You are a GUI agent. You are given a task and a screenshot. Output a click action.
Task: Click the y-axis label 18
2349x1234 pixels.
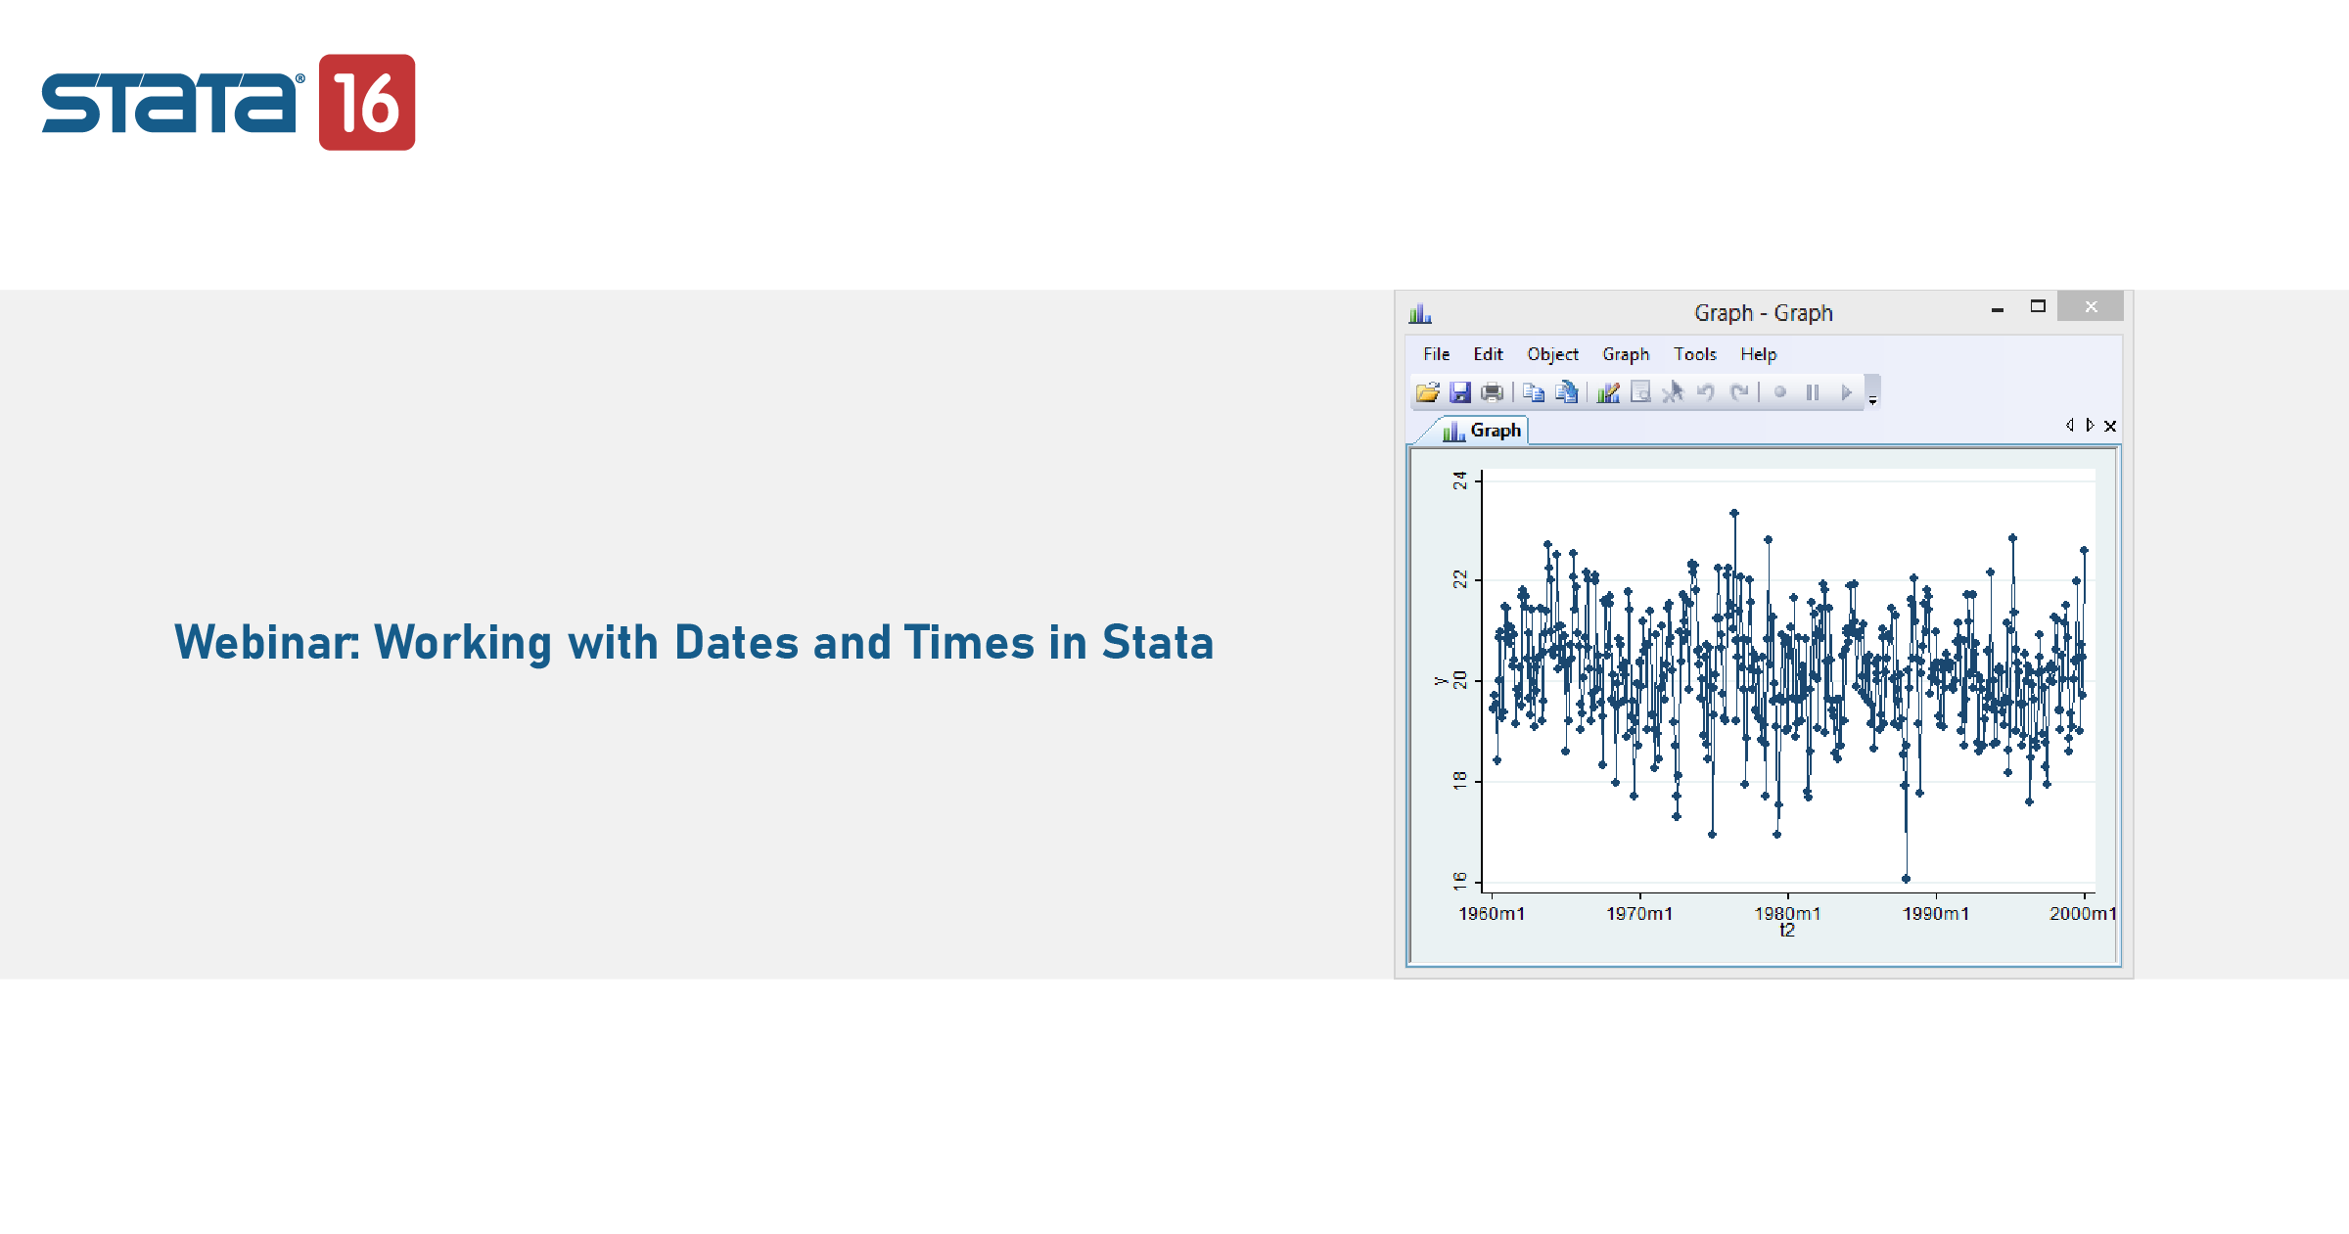point(1460,781)
